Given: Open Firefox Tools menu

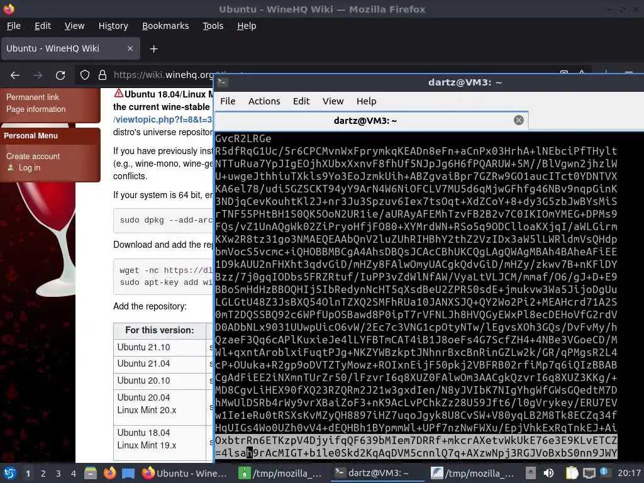Looking at the screenshot, I should click(213, 26).
